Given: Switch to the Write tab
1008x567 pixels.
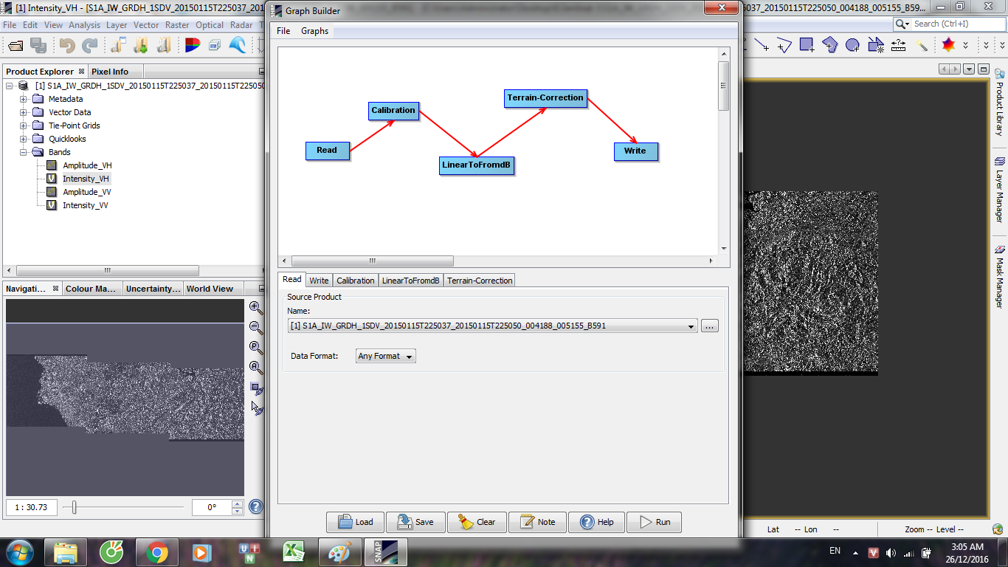Looking at the screenshot, I should pos(319,281).
